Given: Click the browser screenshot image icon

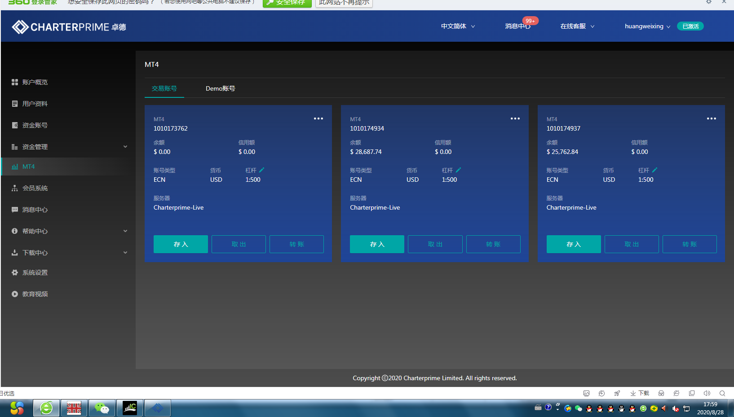Looking at the screenshot, I should pyautogui.click(x=586, y=393).
